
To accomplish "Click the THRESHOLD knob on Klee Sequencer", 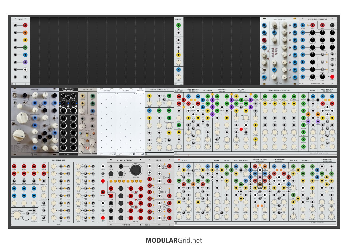I will [x=44, y=196].
